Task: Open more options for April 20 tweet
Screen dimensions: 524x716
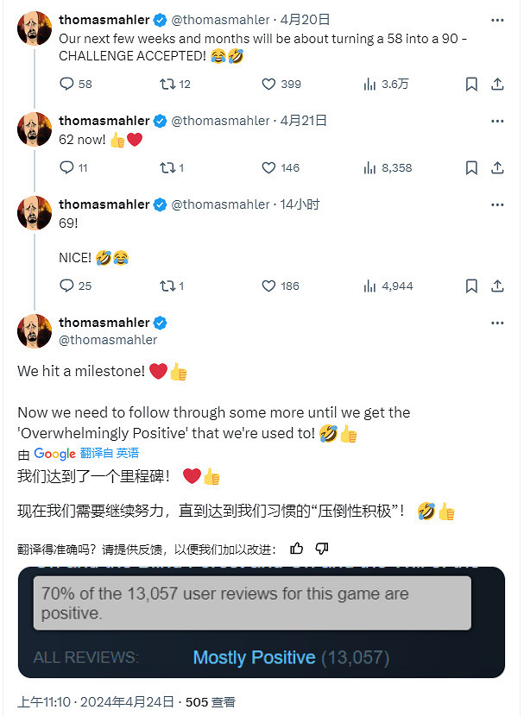Action: (497, 19)
